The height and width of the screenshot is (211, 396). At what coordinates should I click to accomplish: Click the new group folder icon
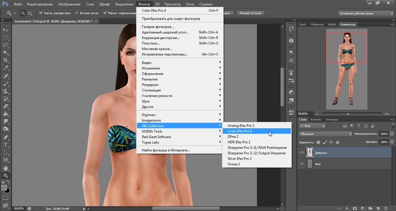coord(370,209)
